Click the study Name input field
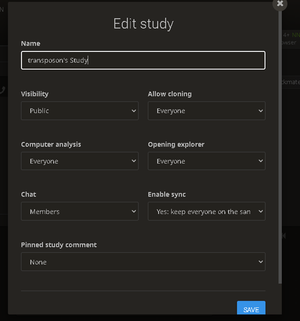 click(143, 60)
